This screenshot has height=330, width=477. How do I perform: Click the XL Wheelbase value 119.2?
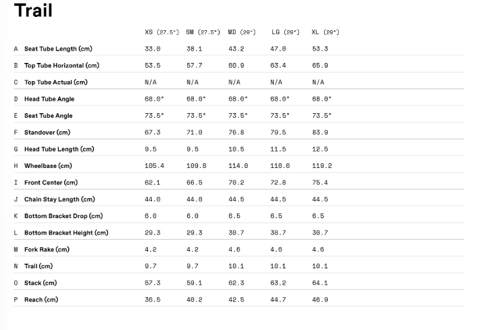pyautogui.click(x=322, y=166)
